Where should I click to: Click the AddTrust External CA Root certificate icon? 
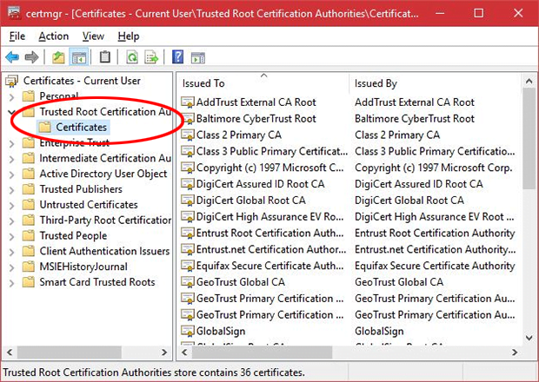point(188,102)
